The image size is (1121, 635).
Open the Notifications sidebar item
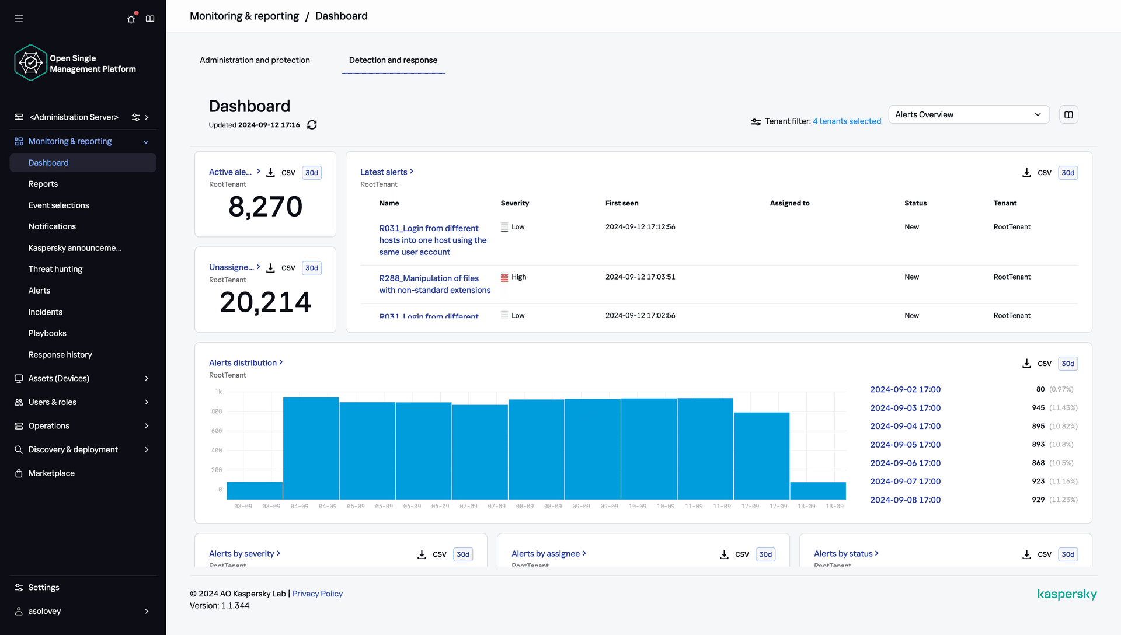coord(52,226)
